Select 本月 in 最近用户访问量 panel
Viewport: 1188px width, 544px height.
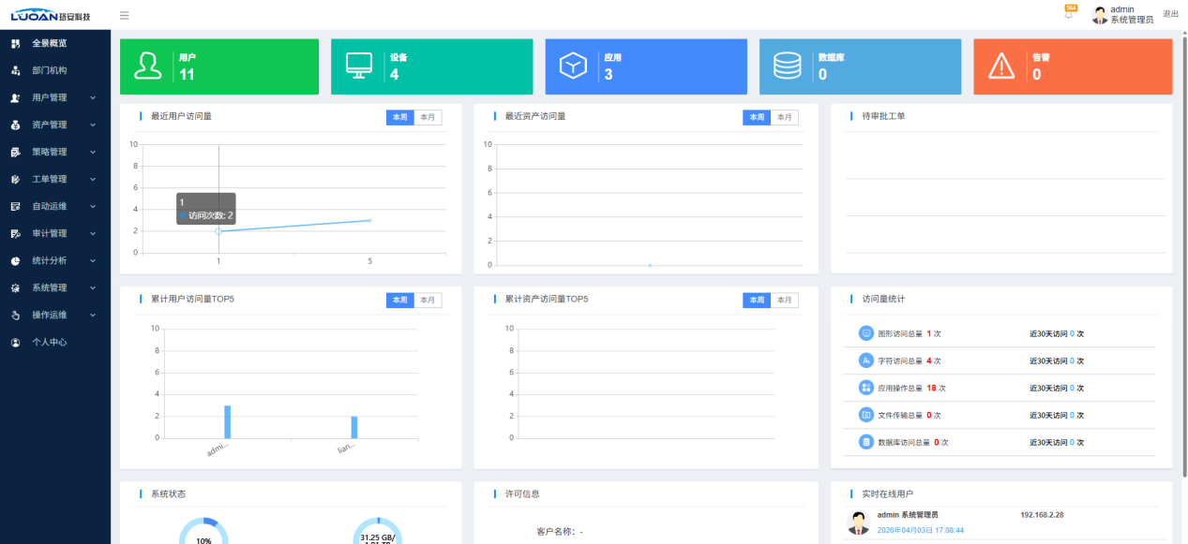[x=428, y=117]
